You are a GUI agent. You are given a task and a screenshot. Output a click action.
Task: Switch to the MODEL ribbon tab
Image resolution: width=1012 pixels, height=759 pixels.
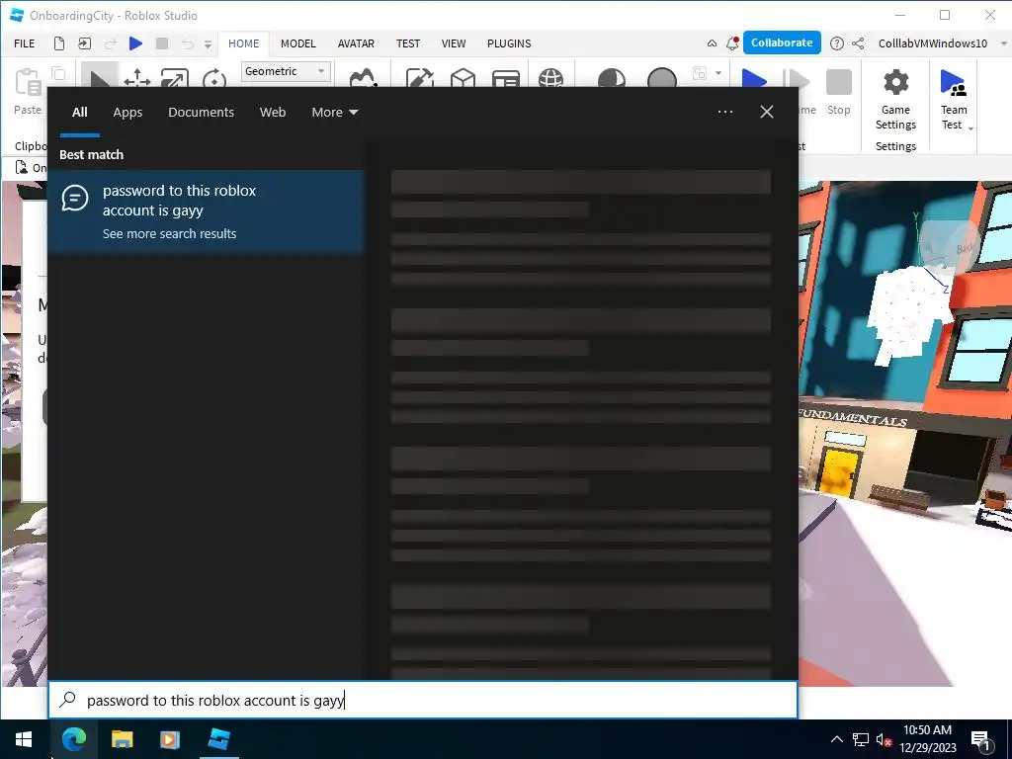coord(298,43)
